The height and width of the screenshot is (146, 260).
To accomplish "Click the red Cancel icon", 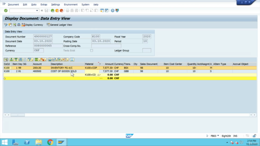I will (x=61, y=11).
